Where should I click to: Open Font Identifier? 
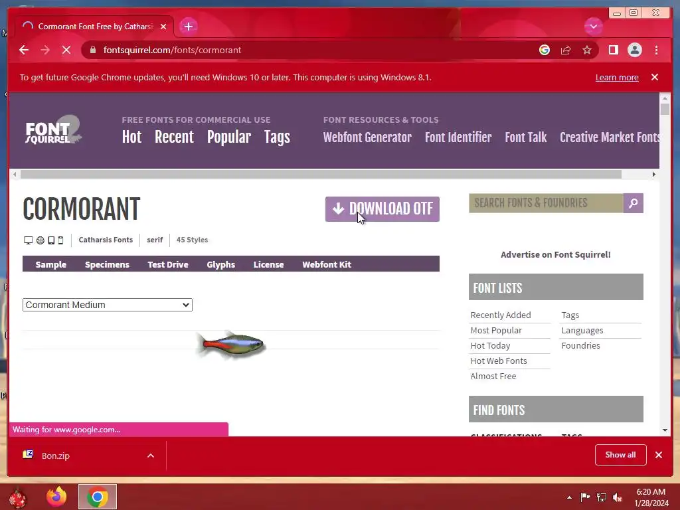pos(458,137)
